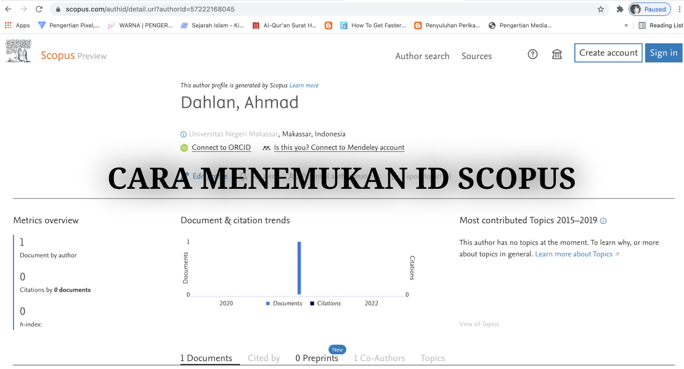Open Learn more about Topics link
Image resolution: width=684 pixels, height=369 pixels.
pyautogui.click(x=577, y=254)
